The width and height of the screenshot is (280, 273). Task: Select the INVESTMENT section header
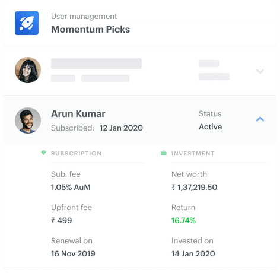click(193, 154)
